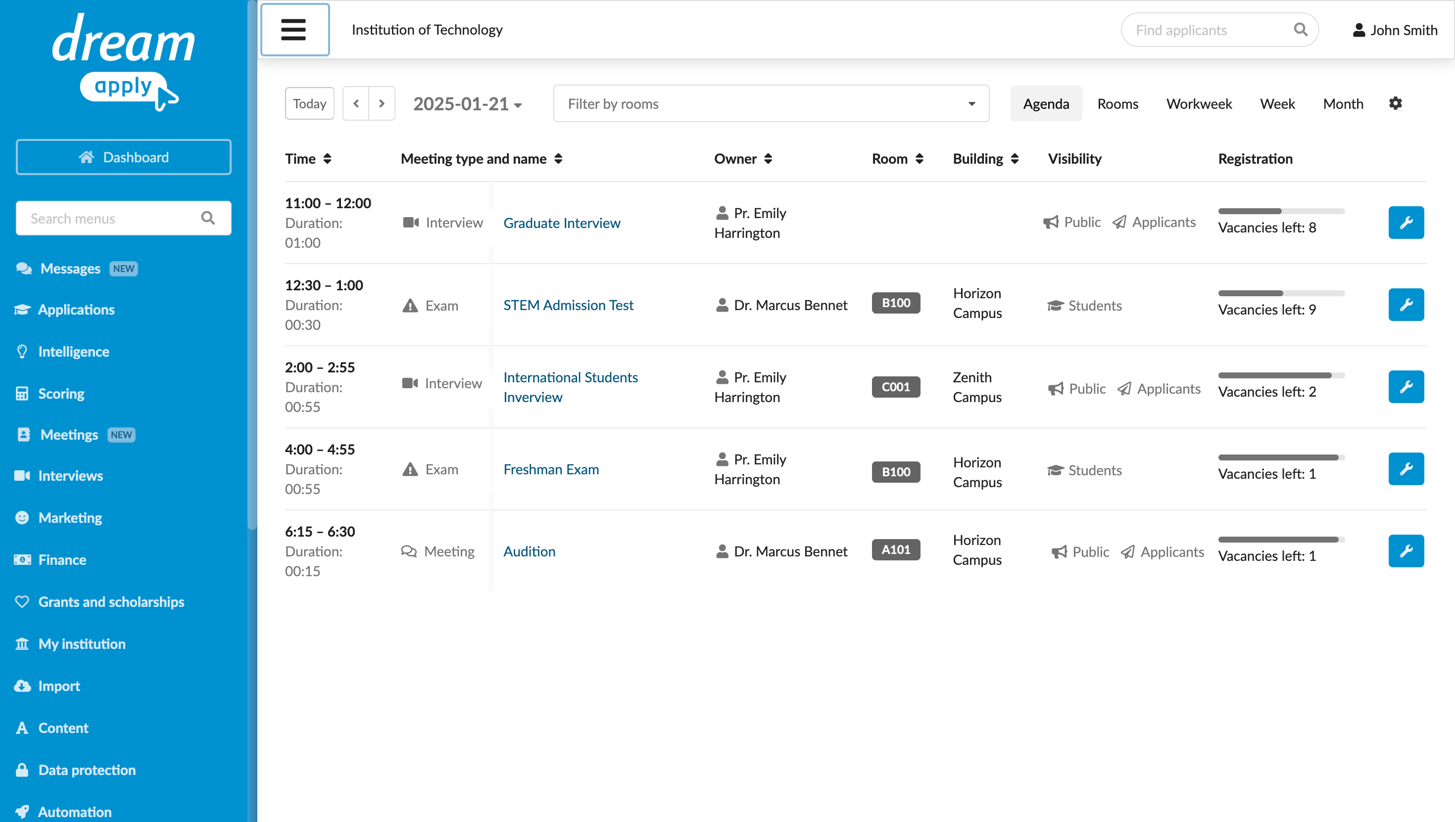Edit Freshman Exam with wrench button
Viewport: 1455px width, 822px height.
pos(1406,469)
